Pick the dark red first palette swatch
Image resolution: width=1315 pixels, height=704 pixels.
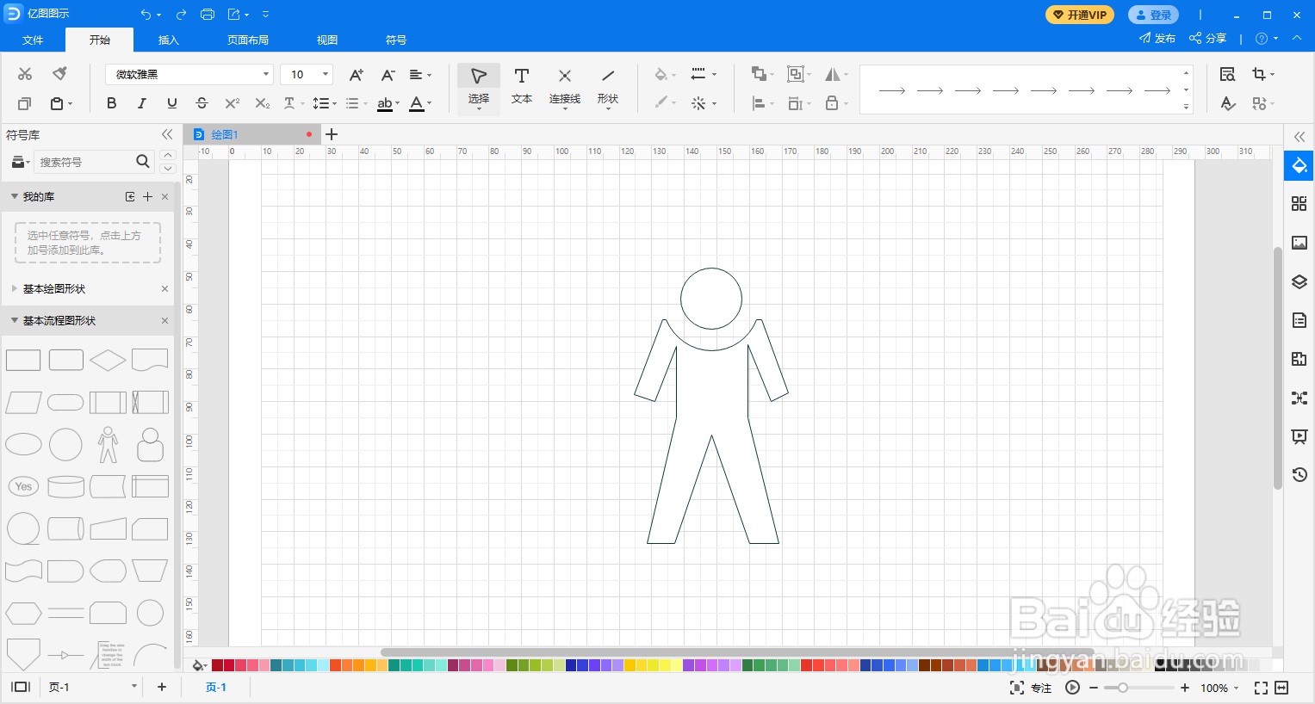click(x=218, y=665)
